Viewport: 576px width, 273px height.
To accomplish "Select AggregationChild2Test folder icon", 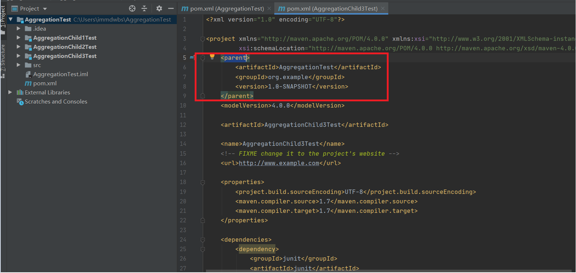I will (28, 47).
